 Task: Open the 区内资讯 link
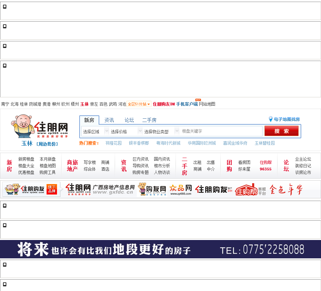tap(141, 159)
